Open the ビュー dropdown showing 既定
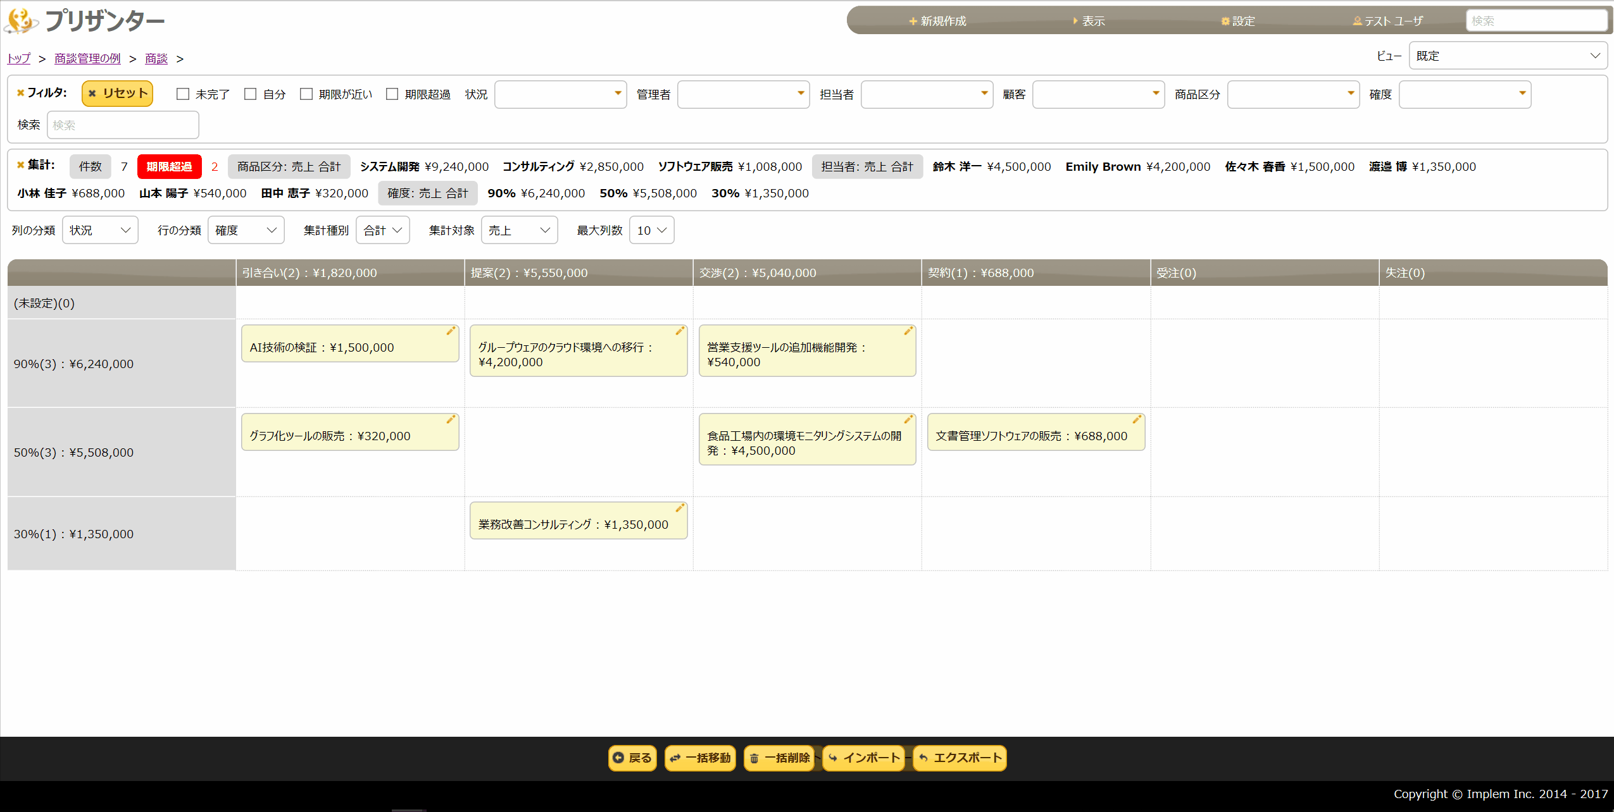 [x=1508, y=56]
